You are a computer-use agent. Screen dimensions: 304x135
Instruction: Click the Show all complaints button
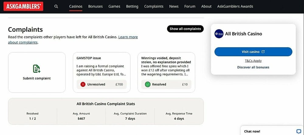coord(185,29)
